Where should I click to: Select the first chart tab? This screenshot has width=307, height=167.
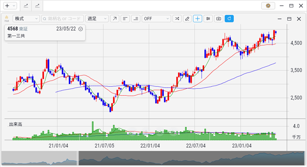tap(26, 6)
